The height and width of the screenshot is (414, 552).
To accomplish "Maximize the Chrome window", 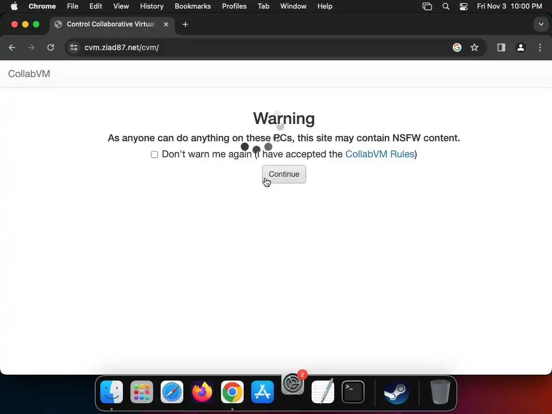I will pos(36,24).
